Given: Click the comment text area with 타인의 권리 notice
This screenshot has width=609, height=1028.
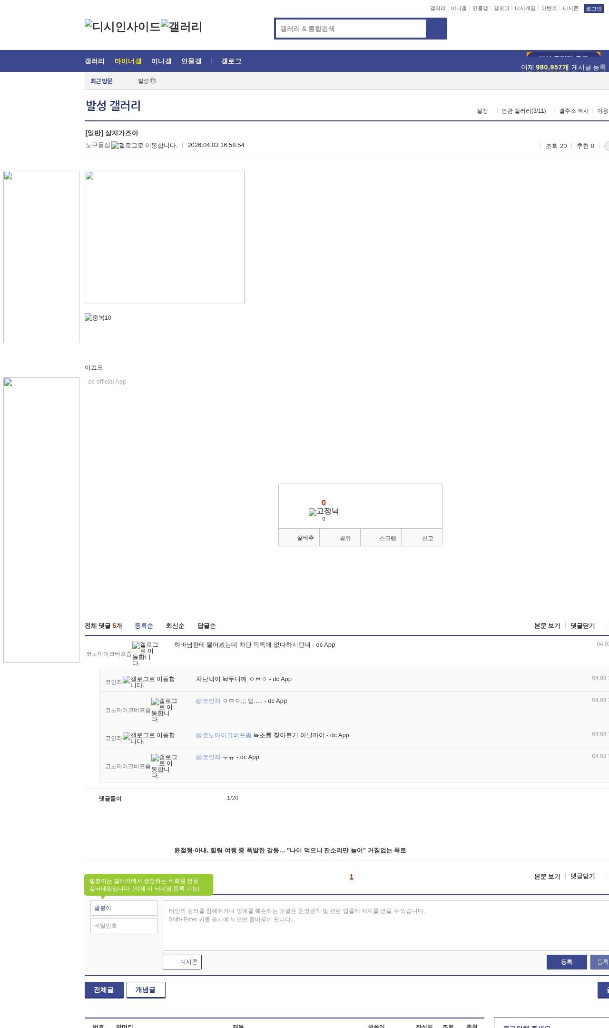Looking at the screenshot, I should 386,926.
